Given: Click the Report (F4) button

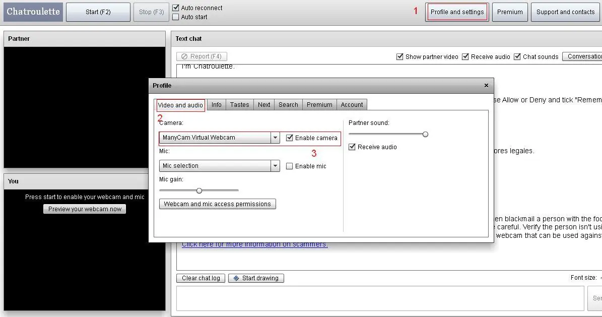Looking at the screenshot, I should [202, 56].
